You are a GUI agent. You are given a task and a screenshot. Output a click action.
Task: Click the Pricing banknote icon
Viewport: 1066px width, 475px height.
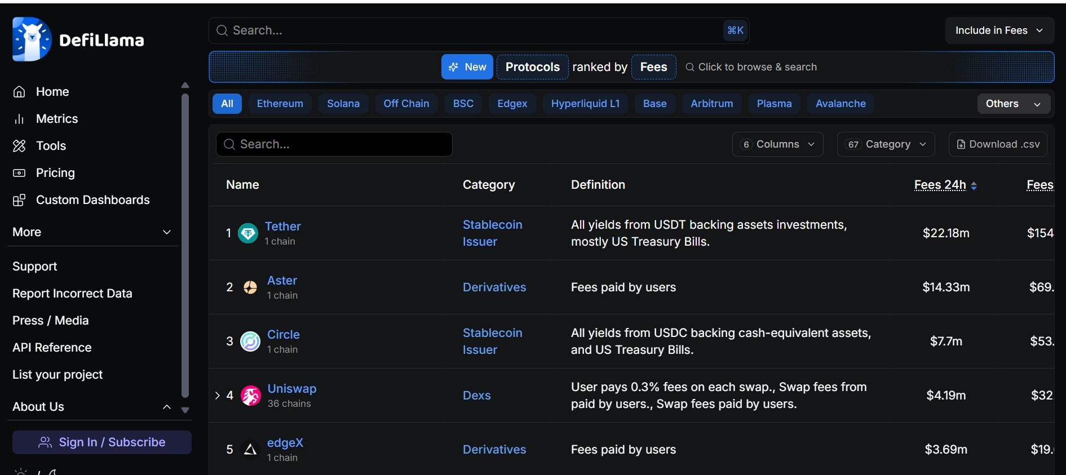(19, 173)
